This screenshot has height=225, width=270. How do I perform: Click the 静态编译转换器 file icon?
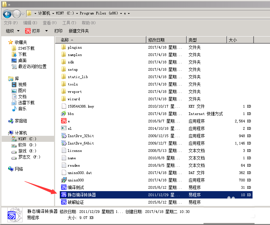click(63, 195)
